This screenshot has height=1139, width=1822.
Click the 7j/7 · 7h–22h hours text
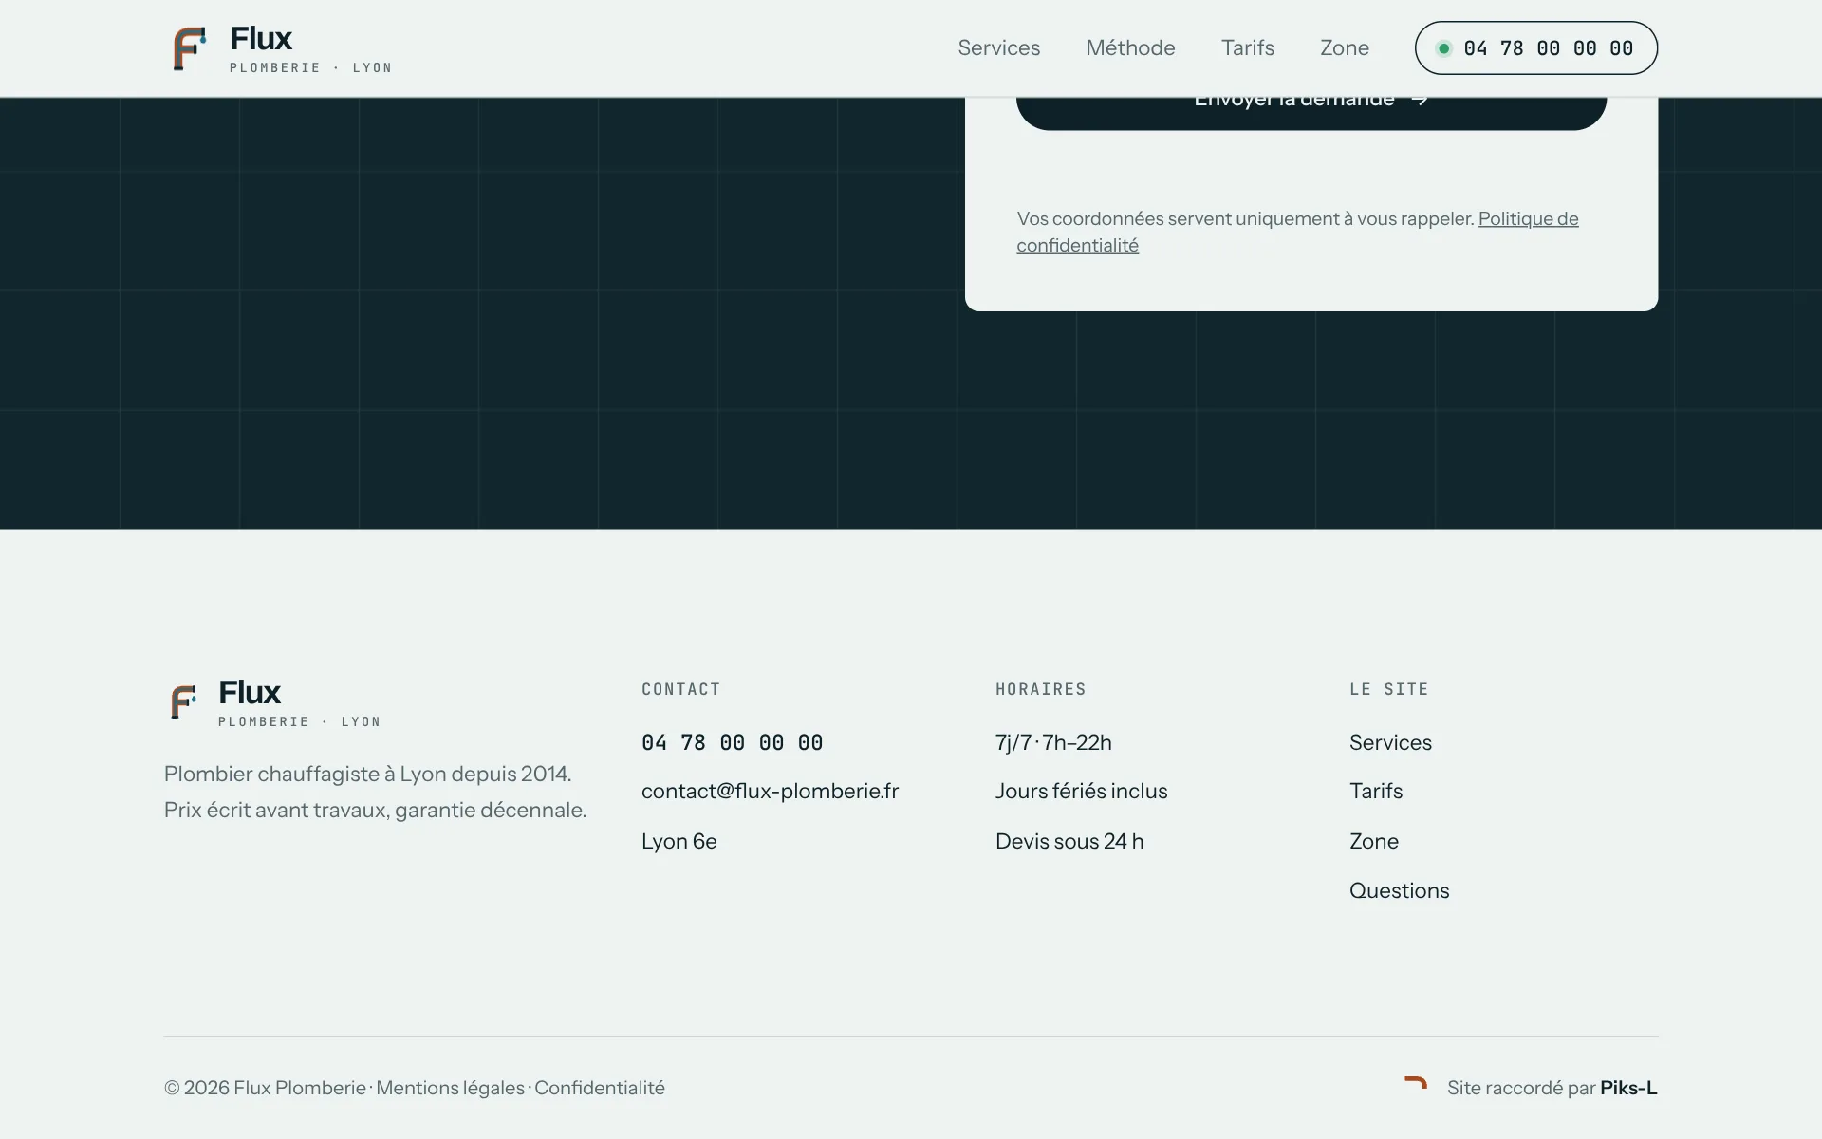(x=1053, y=742)
